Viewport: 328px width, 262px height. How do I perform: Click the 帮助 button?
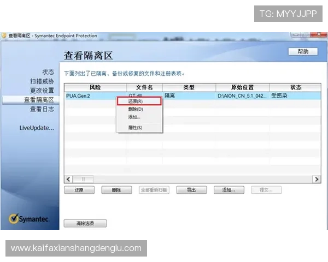coord(303,51)
